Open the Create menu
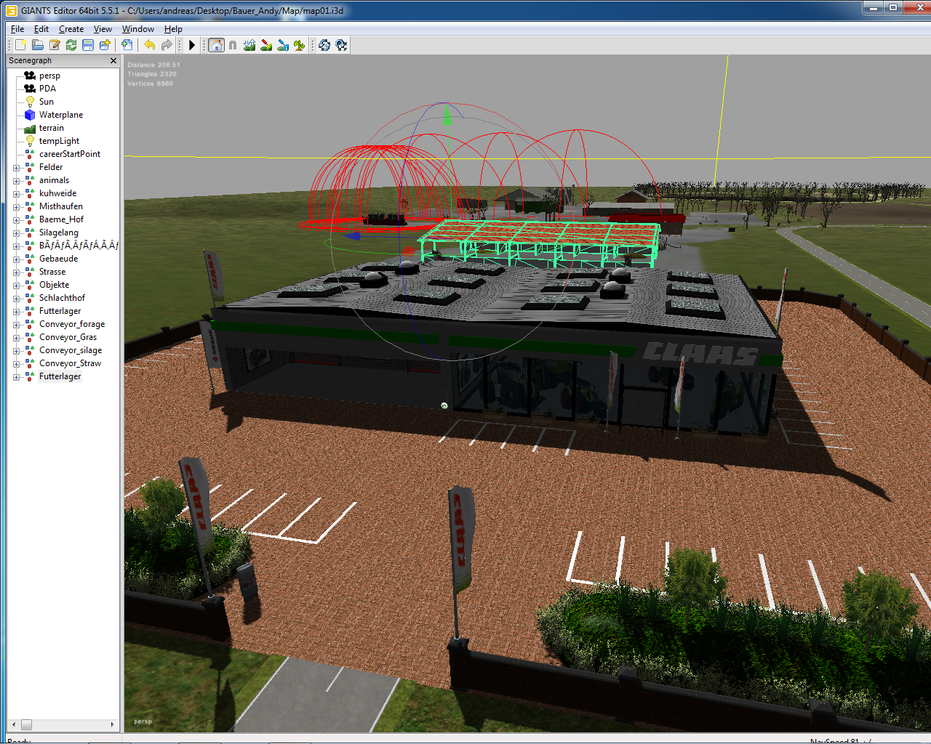 [71, 29]
